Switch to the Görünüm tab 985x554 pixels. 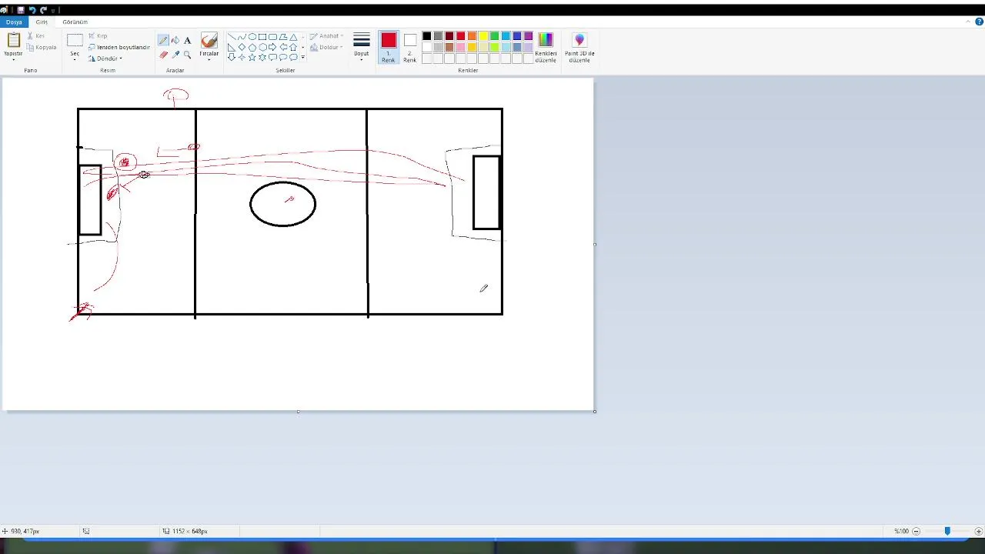click(75, 22)
